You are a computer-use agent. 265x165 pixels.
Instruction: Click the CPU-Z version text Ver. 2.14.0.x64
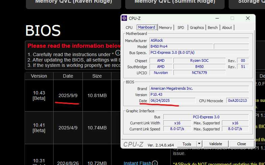coord(161,145)
